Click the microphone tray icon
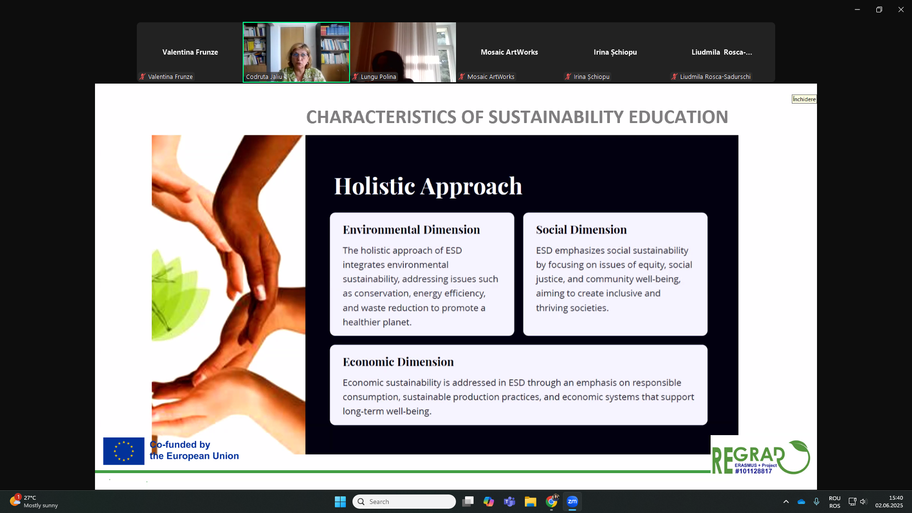This screenshot has height=513, width=912. tap(817, 502)
